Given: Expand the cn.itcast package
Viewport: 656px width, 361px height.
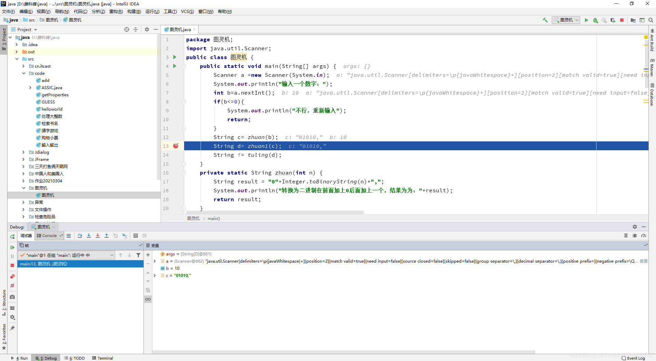Looking at the screenshot, I should (x=23, y=66).
